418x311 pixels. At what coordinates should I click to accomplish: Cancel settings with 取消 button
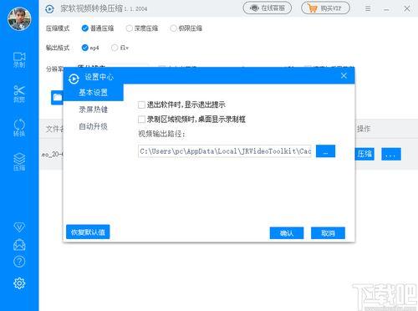[x=328, y=233]
